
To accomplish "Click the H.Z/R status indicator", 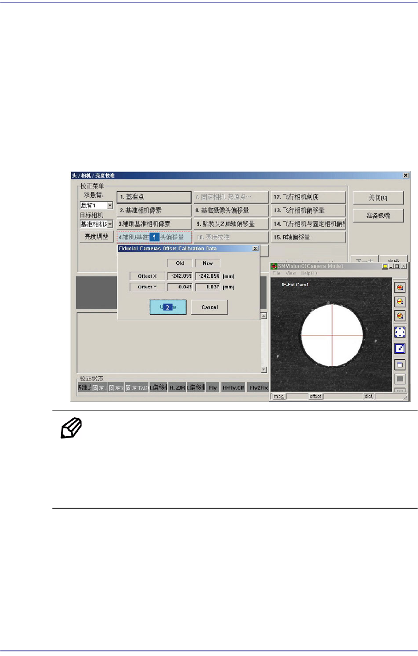I will 177,387.
